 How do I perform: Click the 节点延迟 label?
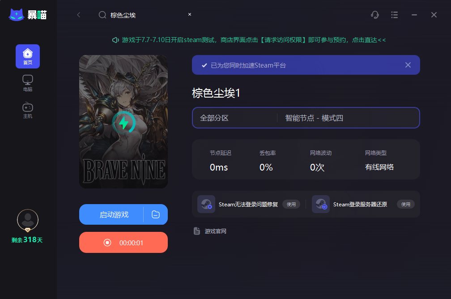[x=221, y=153]
